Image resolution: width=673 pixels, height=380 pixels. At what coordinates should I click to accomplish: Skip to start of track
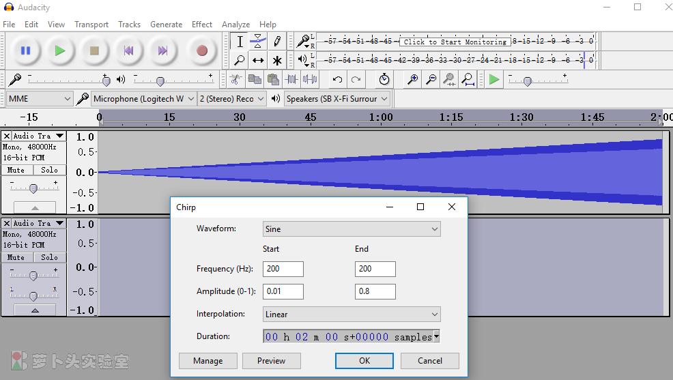tap(128, 50)
